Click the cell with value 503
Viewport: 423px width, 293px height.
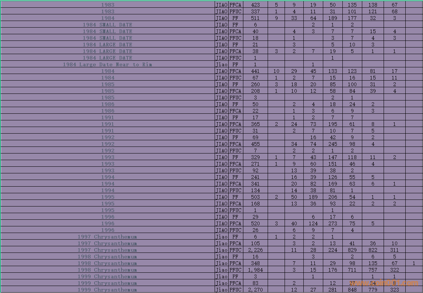255,197
